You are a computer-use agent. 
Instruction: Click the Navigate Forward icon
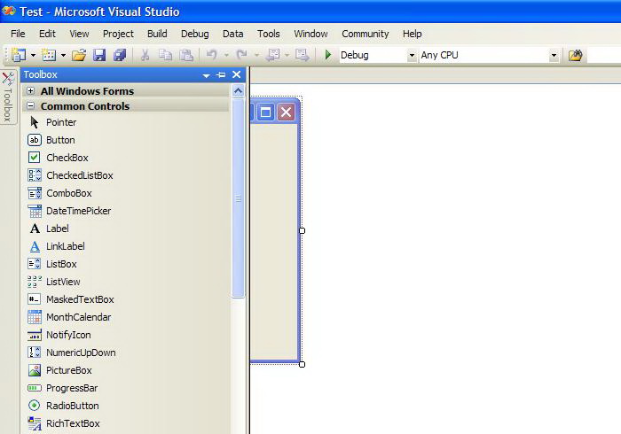303,55
